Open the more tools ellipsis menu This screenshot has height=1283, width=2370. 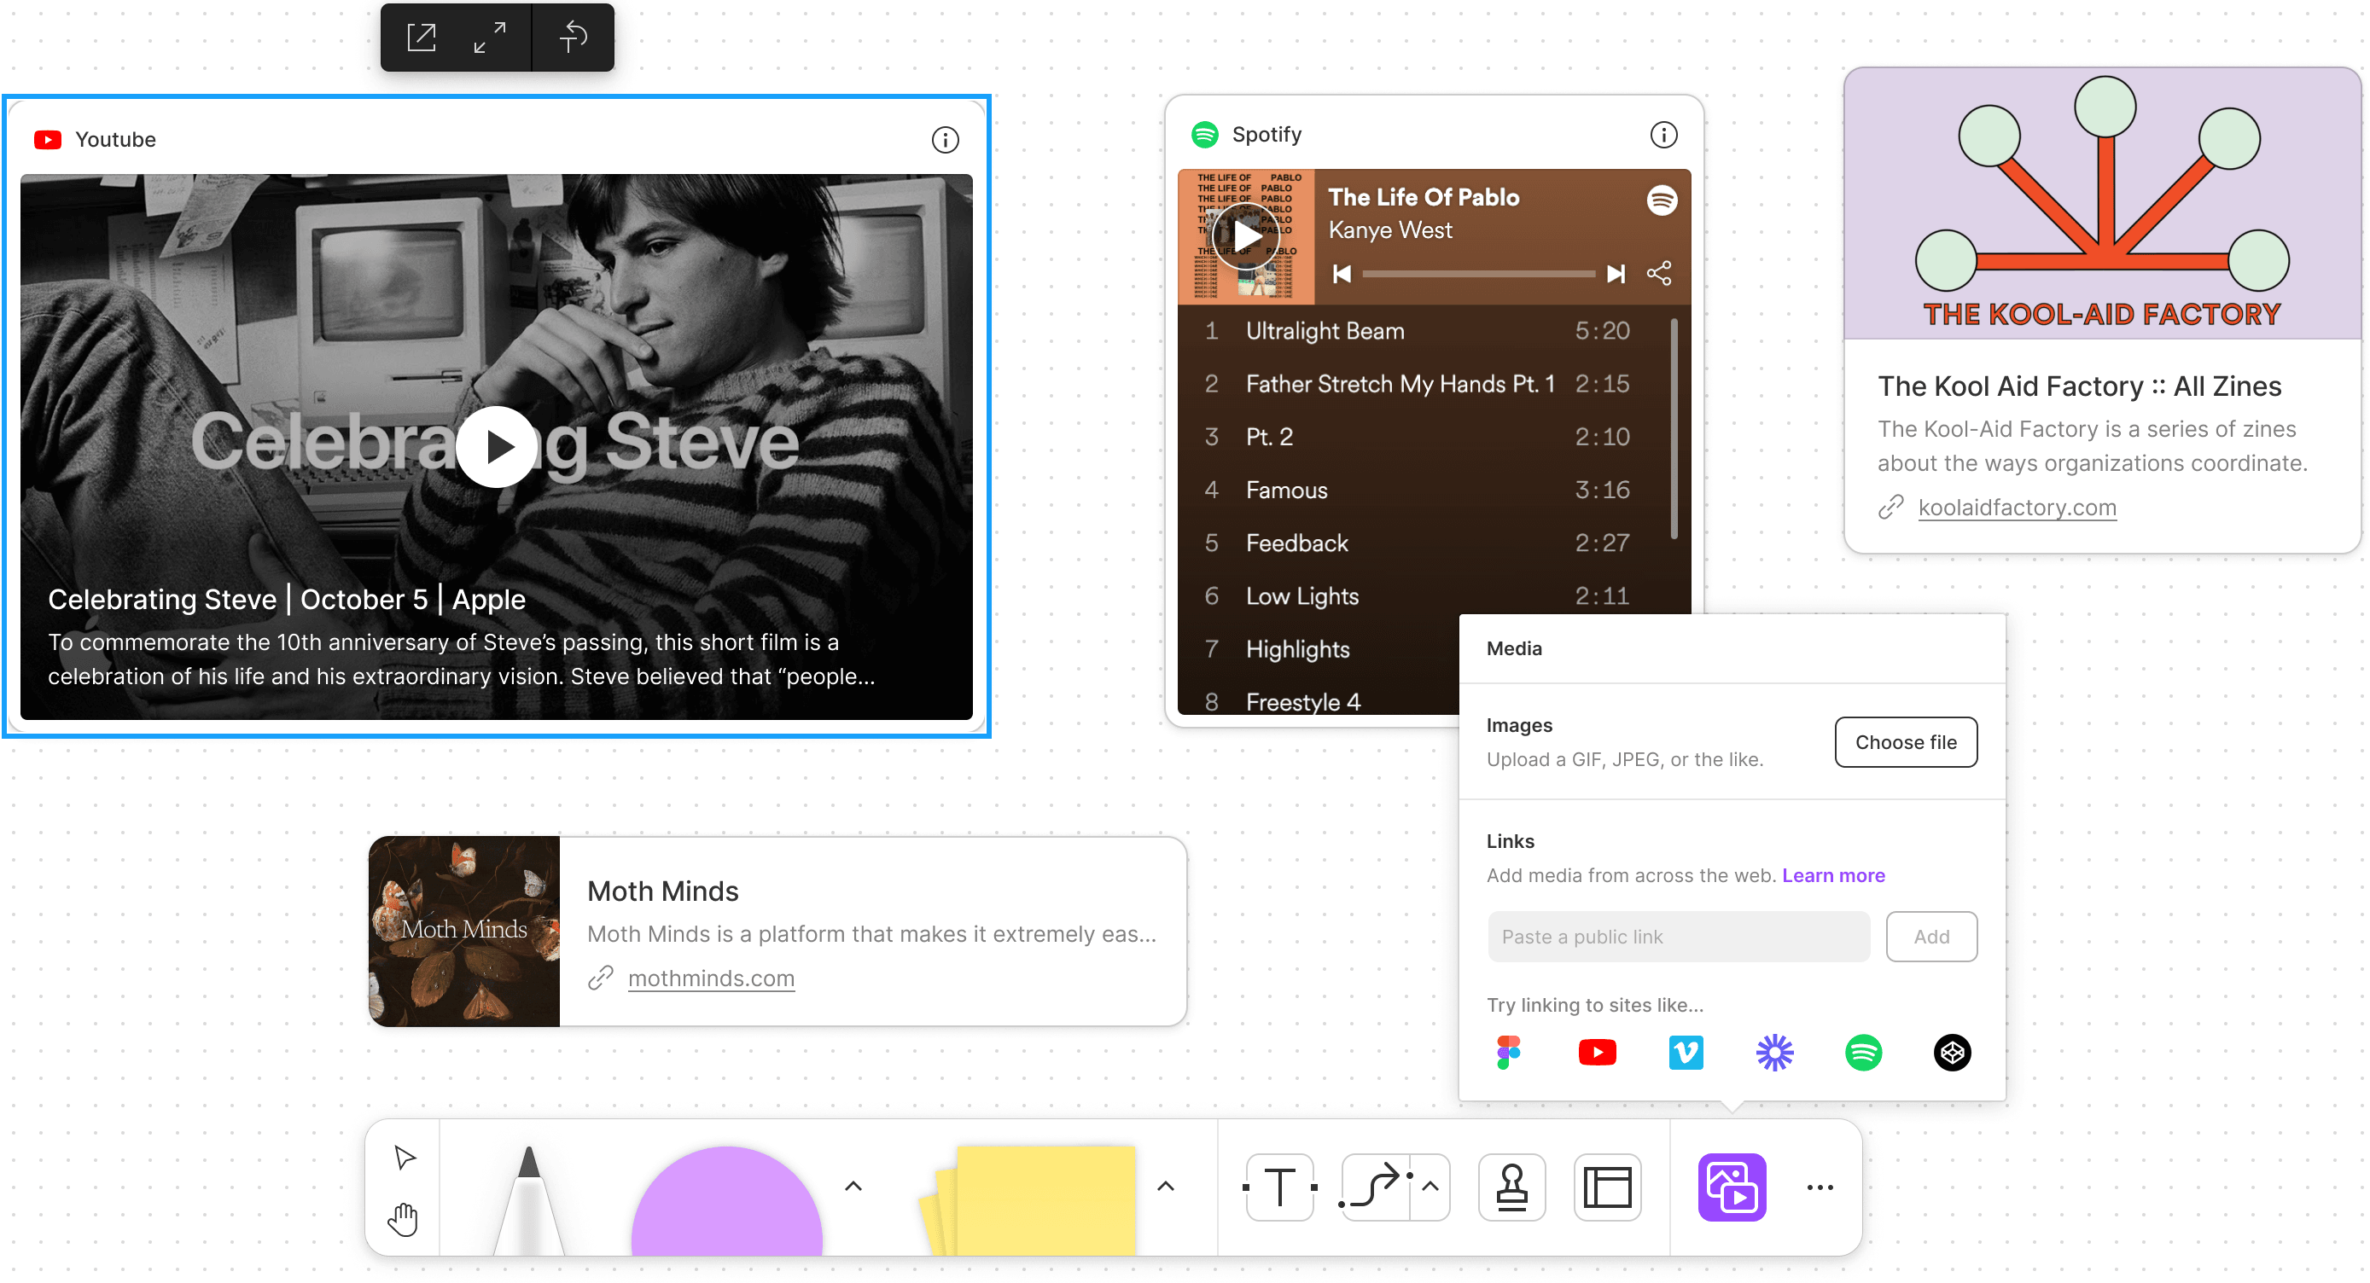[x=1820, y=1187]
